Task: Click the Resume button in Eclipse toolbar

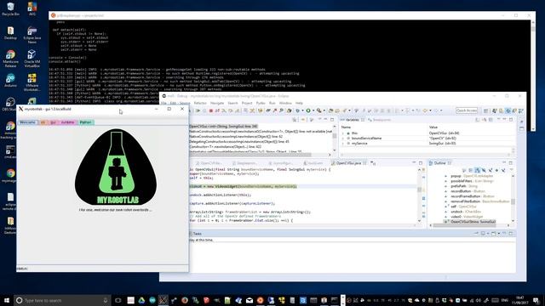Action: (x=198, y=110)
